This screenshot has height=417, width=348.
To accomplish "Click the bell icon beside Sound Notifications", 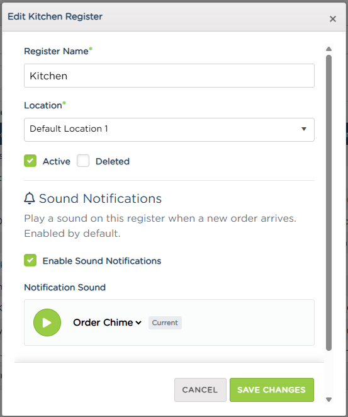I will 30,198.
